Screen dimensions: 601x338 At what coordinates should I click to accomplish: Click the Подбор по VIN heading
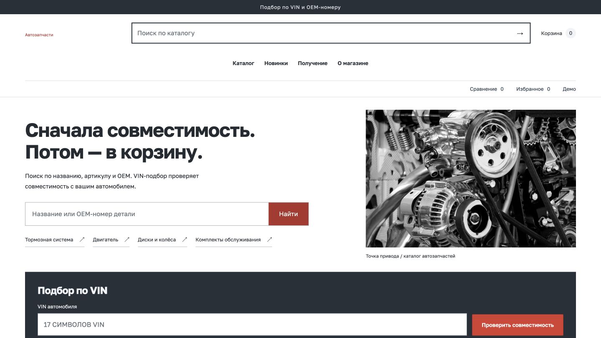[x=73, y=291]
